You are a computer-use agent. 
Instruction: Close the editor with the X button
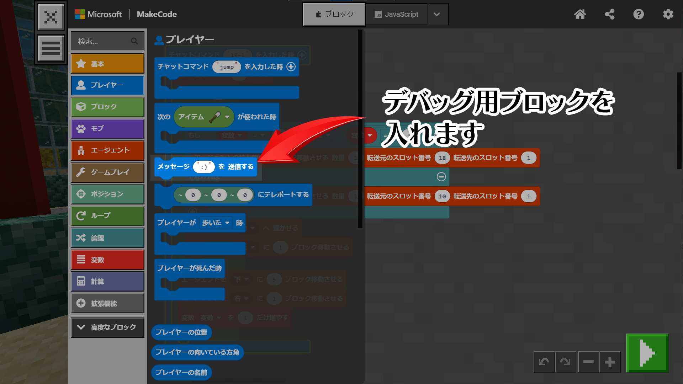click(51, 17)
